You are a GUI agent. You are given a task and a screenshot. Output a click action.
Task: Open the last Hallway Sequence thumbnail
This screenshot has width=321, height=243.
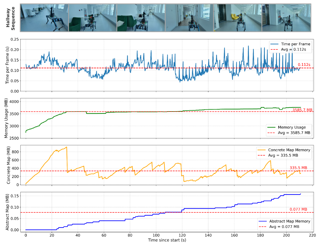[x=287, y=18]
